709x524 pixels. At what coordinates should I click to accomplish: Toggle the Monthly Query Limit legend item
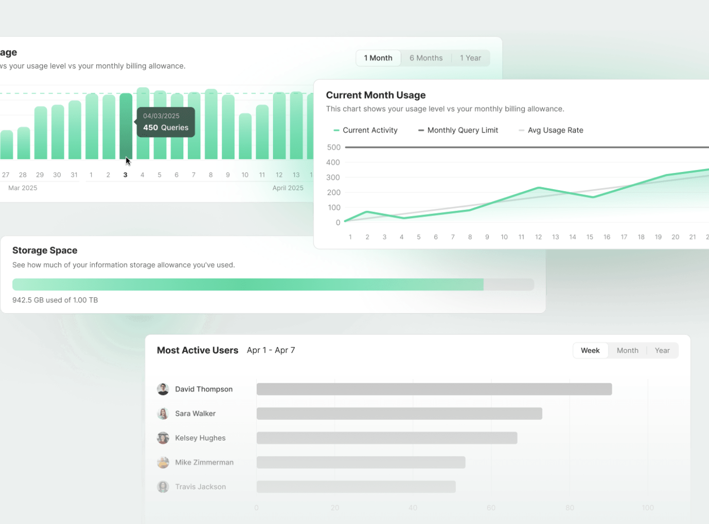coord(458,130)
